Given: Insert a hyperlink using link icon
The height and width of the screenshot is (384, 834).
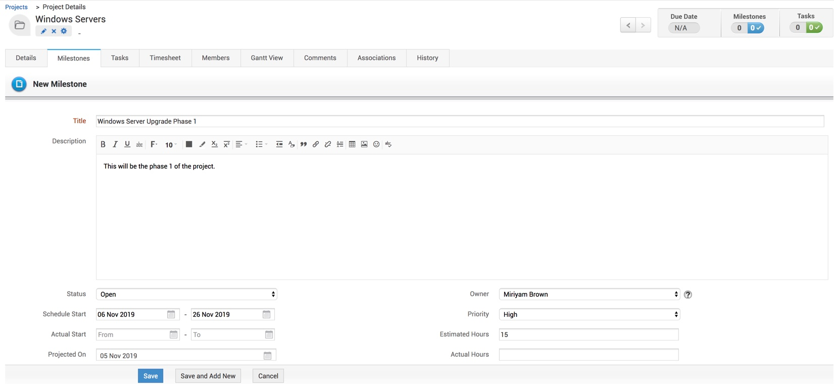Looking at the screenshot, I should coord(316,144).
